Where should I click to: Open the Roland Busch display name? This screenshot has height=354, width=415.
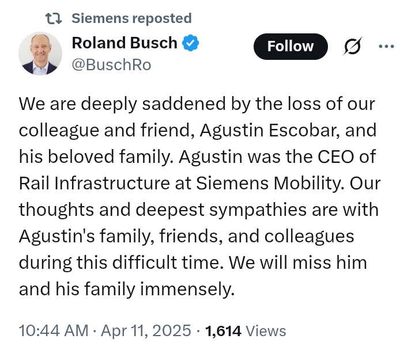coord(124,43)
